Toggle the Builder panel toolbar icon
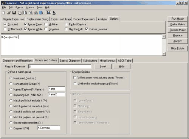 click(x=48, y=12)
